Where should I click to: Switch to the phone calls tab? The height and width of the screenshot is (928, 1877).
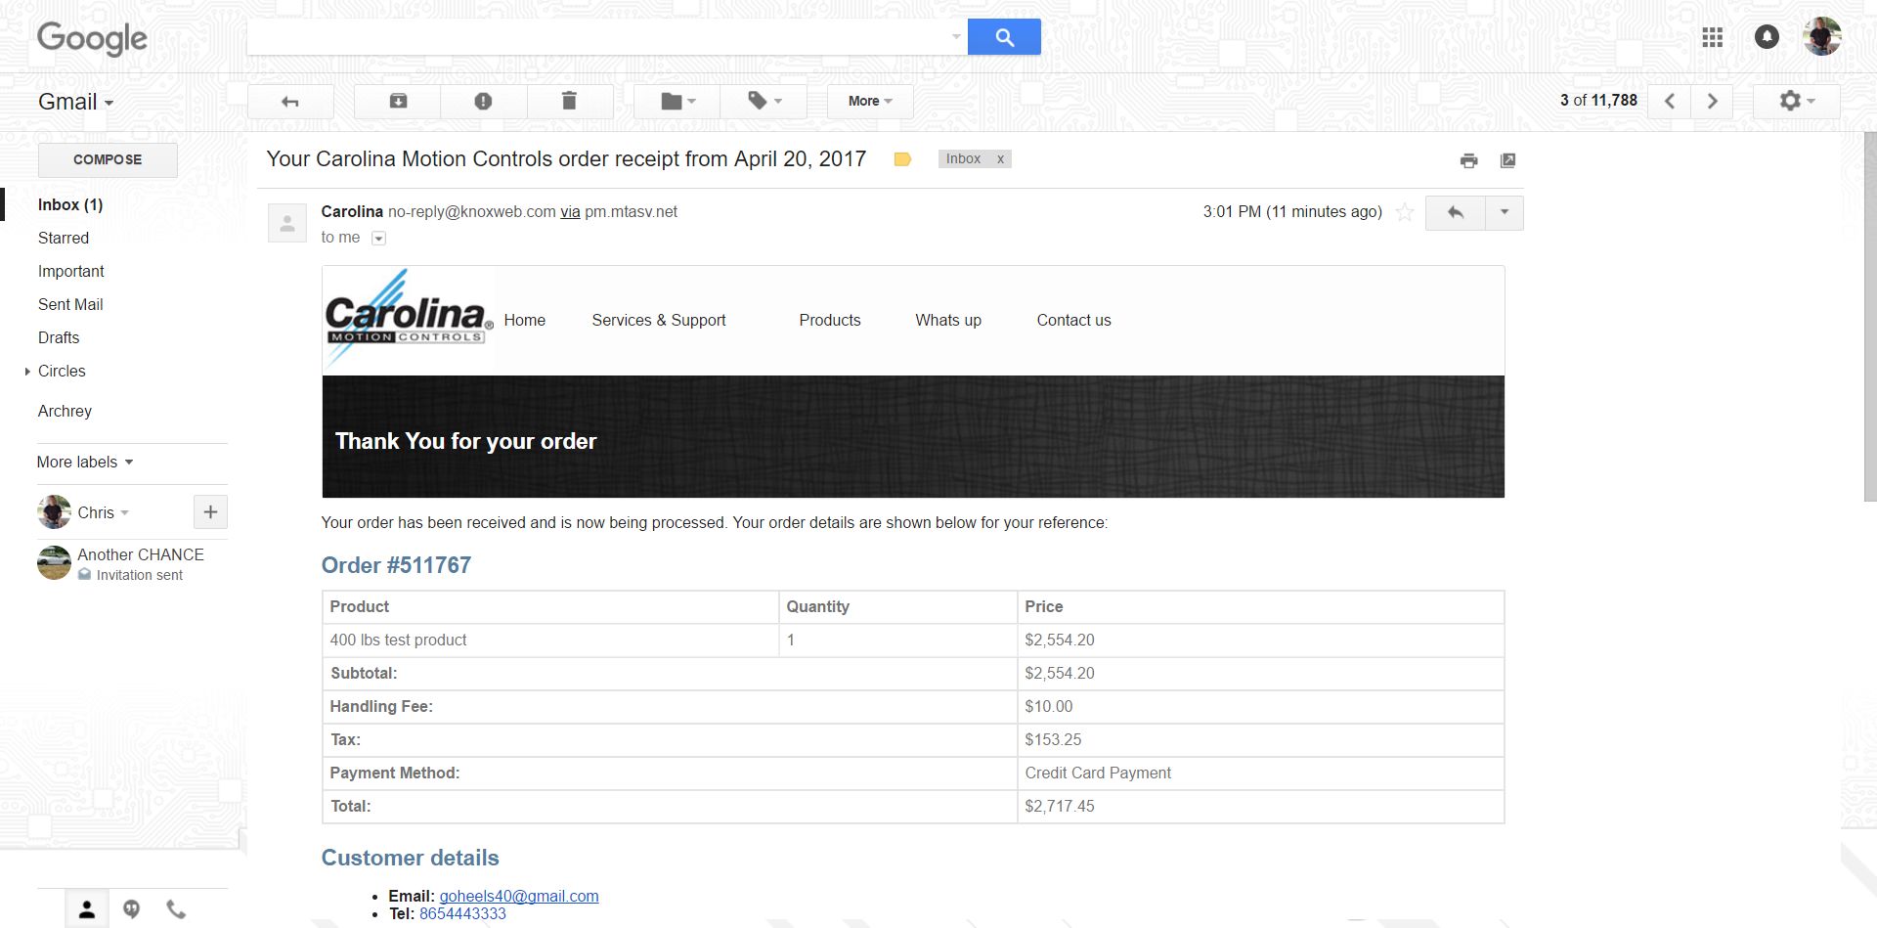pos(176,909)
